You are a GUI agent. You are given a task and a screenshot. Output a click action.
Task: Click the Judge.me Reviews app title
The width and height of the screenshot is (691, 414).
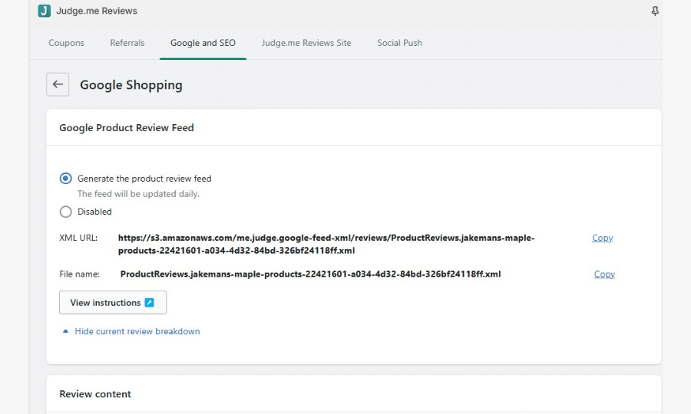coord(97,11)
